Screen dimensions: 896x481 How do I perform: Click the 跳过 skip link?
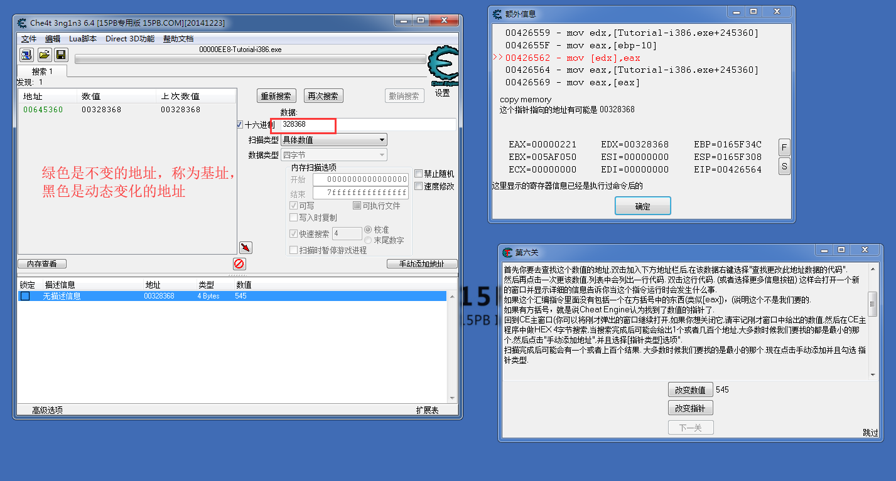[x=870, y=433]
